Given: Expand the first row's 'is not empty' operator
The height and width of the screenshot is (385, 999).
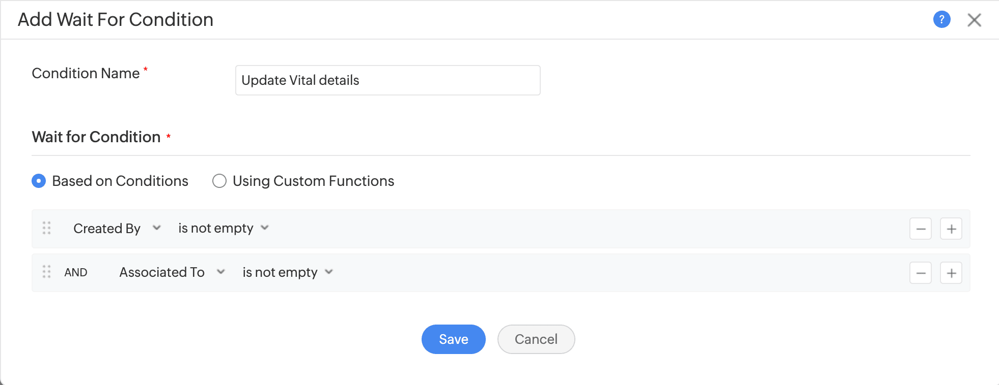Looking at the screenshot, I should pos(223,228).
